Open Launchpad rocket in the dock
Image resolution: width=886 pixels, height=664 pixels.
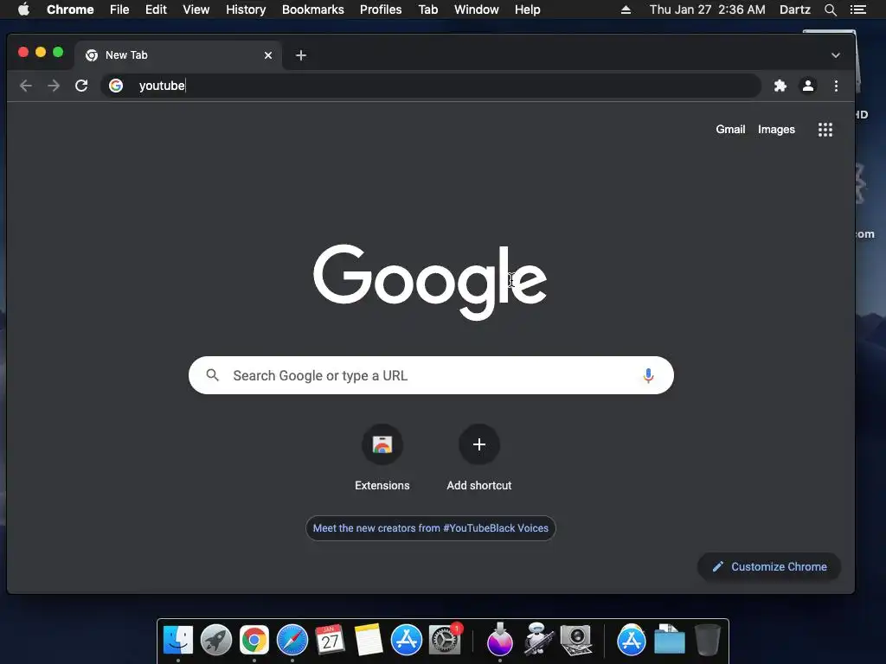[x=215, y=641]
